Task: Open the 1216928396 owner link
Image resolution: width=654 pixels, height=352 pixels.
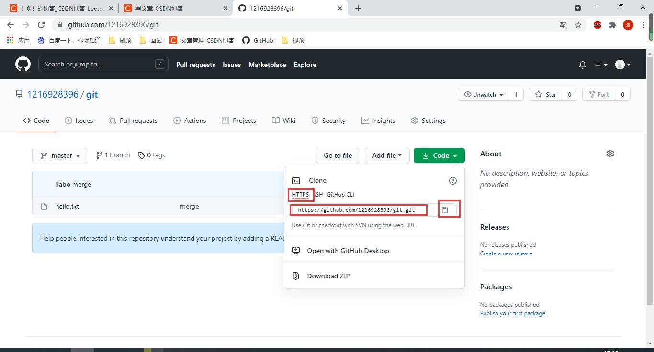Action: click(53, 94)
